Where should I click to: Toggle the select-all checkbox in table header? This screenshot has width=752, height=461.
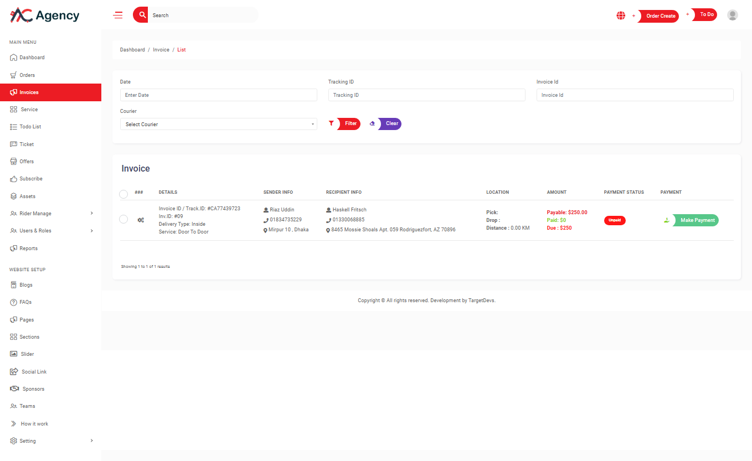[123, 194]
